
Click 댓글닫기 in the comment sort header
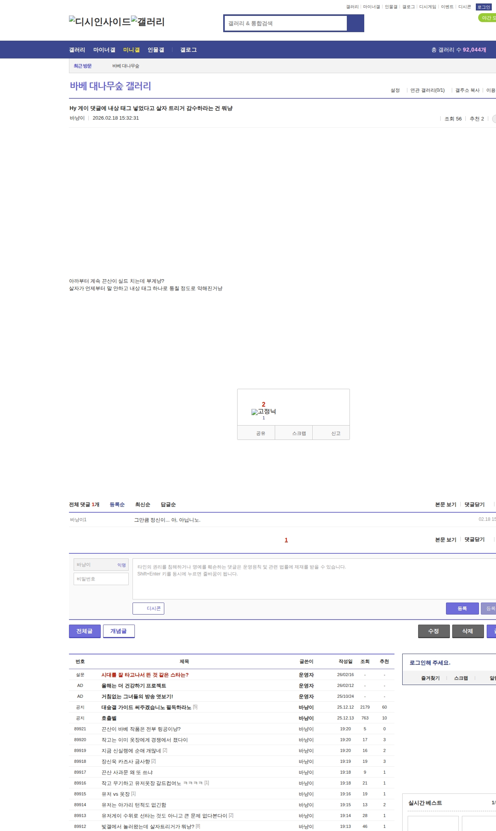coord(475,505)
